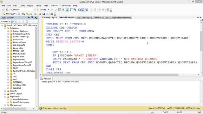The image size is (203, 114).
Task: Click the Analysis Services MDX Query icon
Action: click(23, 14)
